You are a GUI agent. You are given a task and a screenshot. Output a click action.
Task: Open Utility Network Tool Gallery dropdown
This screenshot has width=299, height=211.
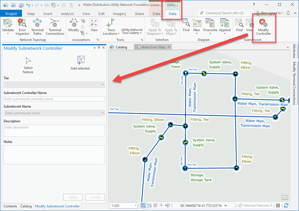click(x=141, y=33)
